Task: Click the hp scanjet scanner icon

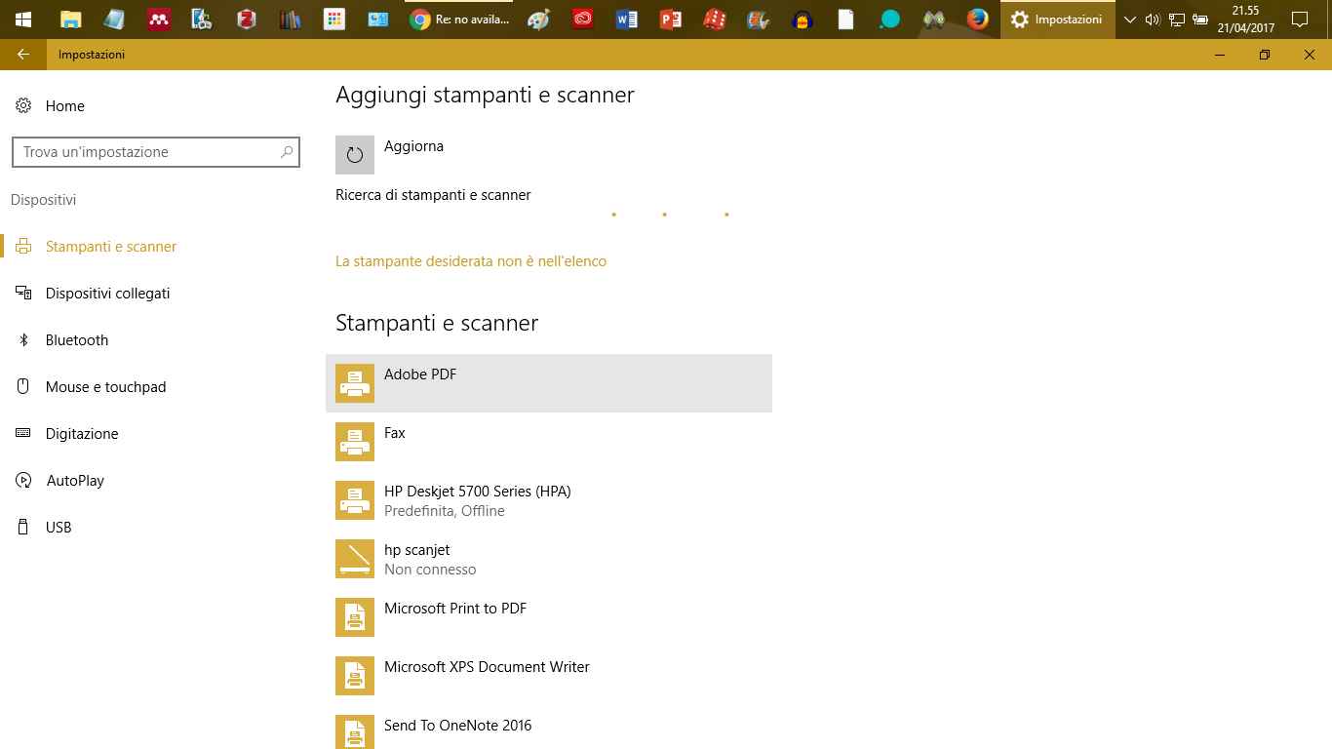Action: [x=355, y=559]
